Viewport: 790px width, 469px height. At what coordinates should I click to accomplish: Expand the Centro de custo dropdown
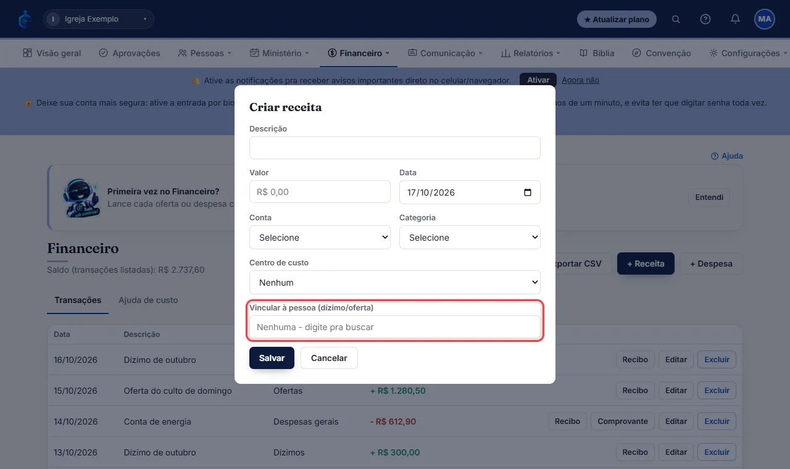tap(395, 282)
